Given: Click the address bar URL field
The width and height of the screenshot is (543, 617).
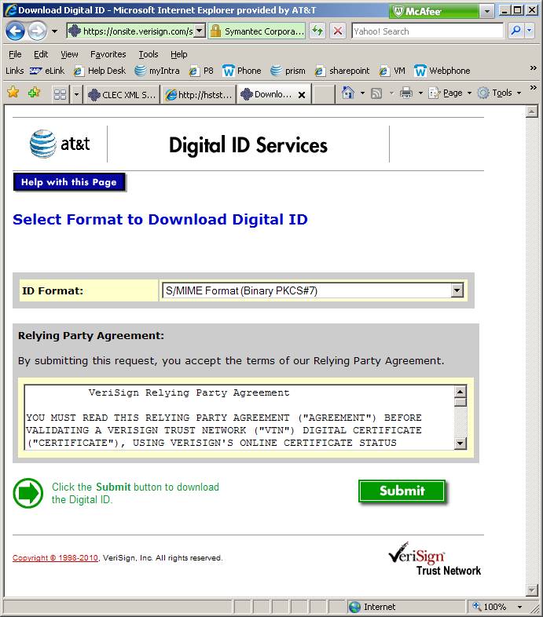Looking at the screenshot, I should point(130,31).
